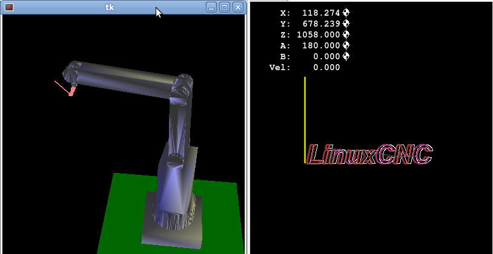Viewport: 493px width, 254px height.
Task: Click the homed icon next to Y
Action: pos(346,24)
